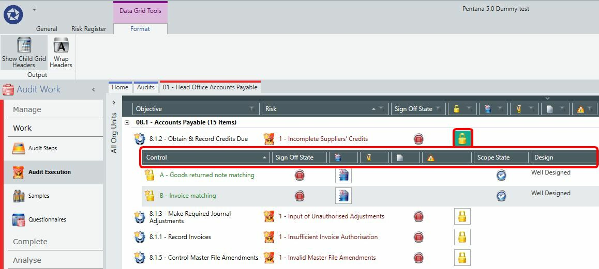599x269 pixels.
Task: Open the Pentana application logo menu
Action: 13,15
